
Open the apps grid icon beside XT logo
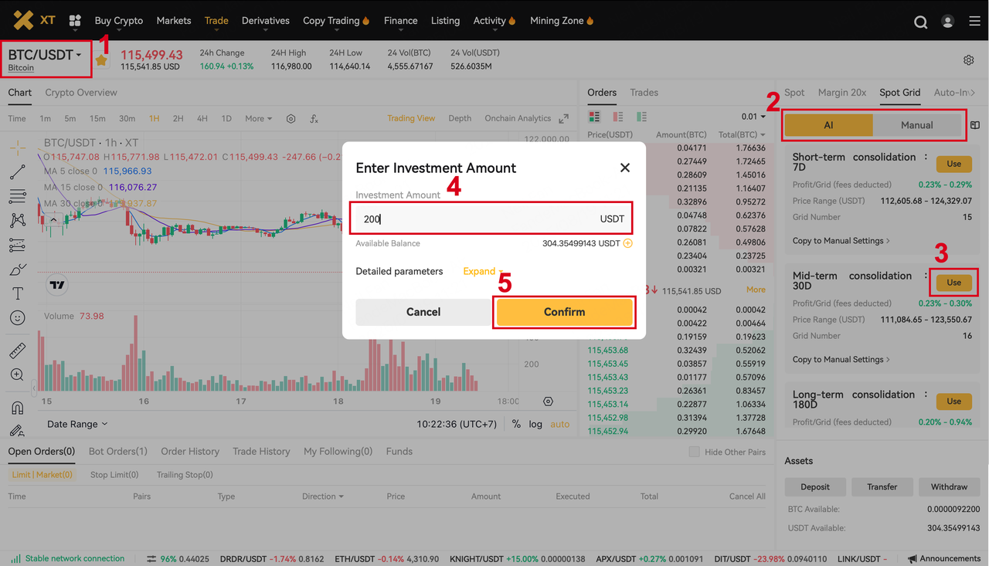[75, 21]
